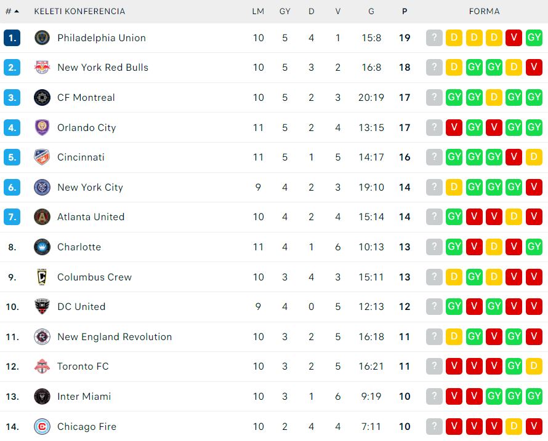Screen dimensions: 548x441
Task: Click Philadelphia Union's red V form badge
Action: (514, 38)
